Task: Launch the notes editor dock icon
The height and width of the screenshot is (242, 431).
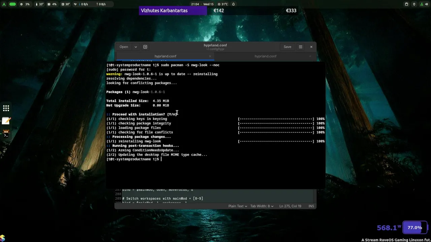Action: pos(6,121)
